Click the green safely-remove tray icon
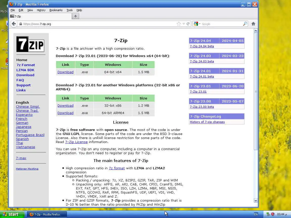 268,214
